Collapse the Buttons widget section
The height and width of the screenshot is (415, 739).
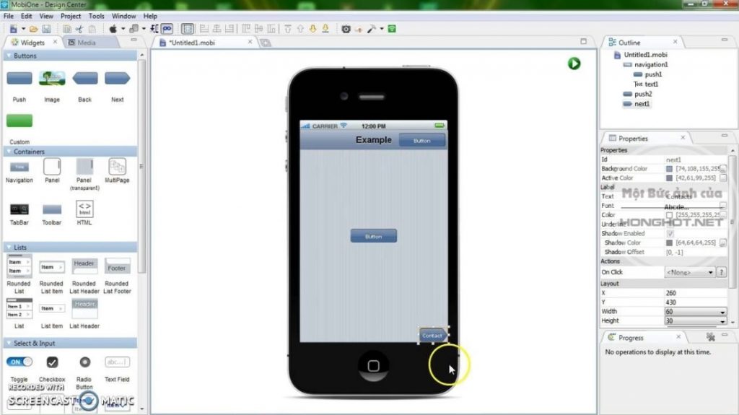tap(9, 56)
